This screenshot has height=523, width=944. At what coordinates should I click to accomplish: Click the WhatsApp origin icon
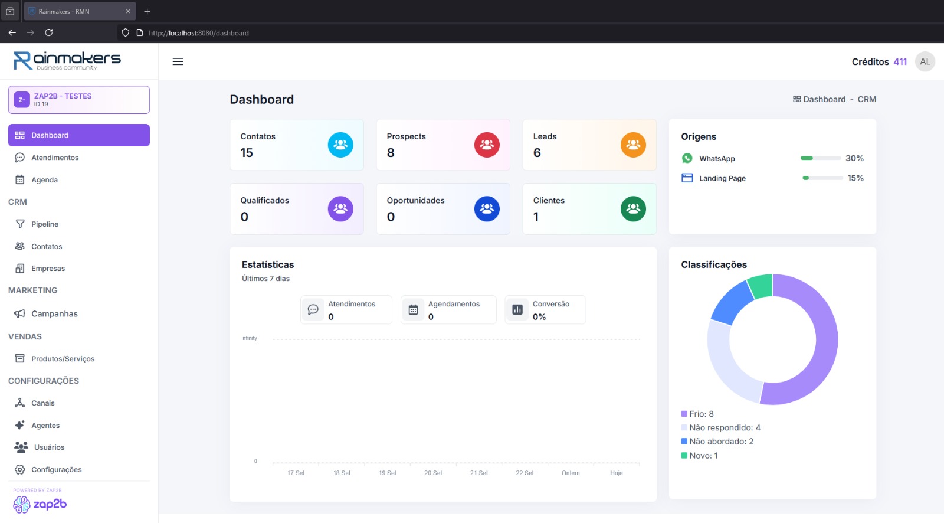tap(687, 158)
